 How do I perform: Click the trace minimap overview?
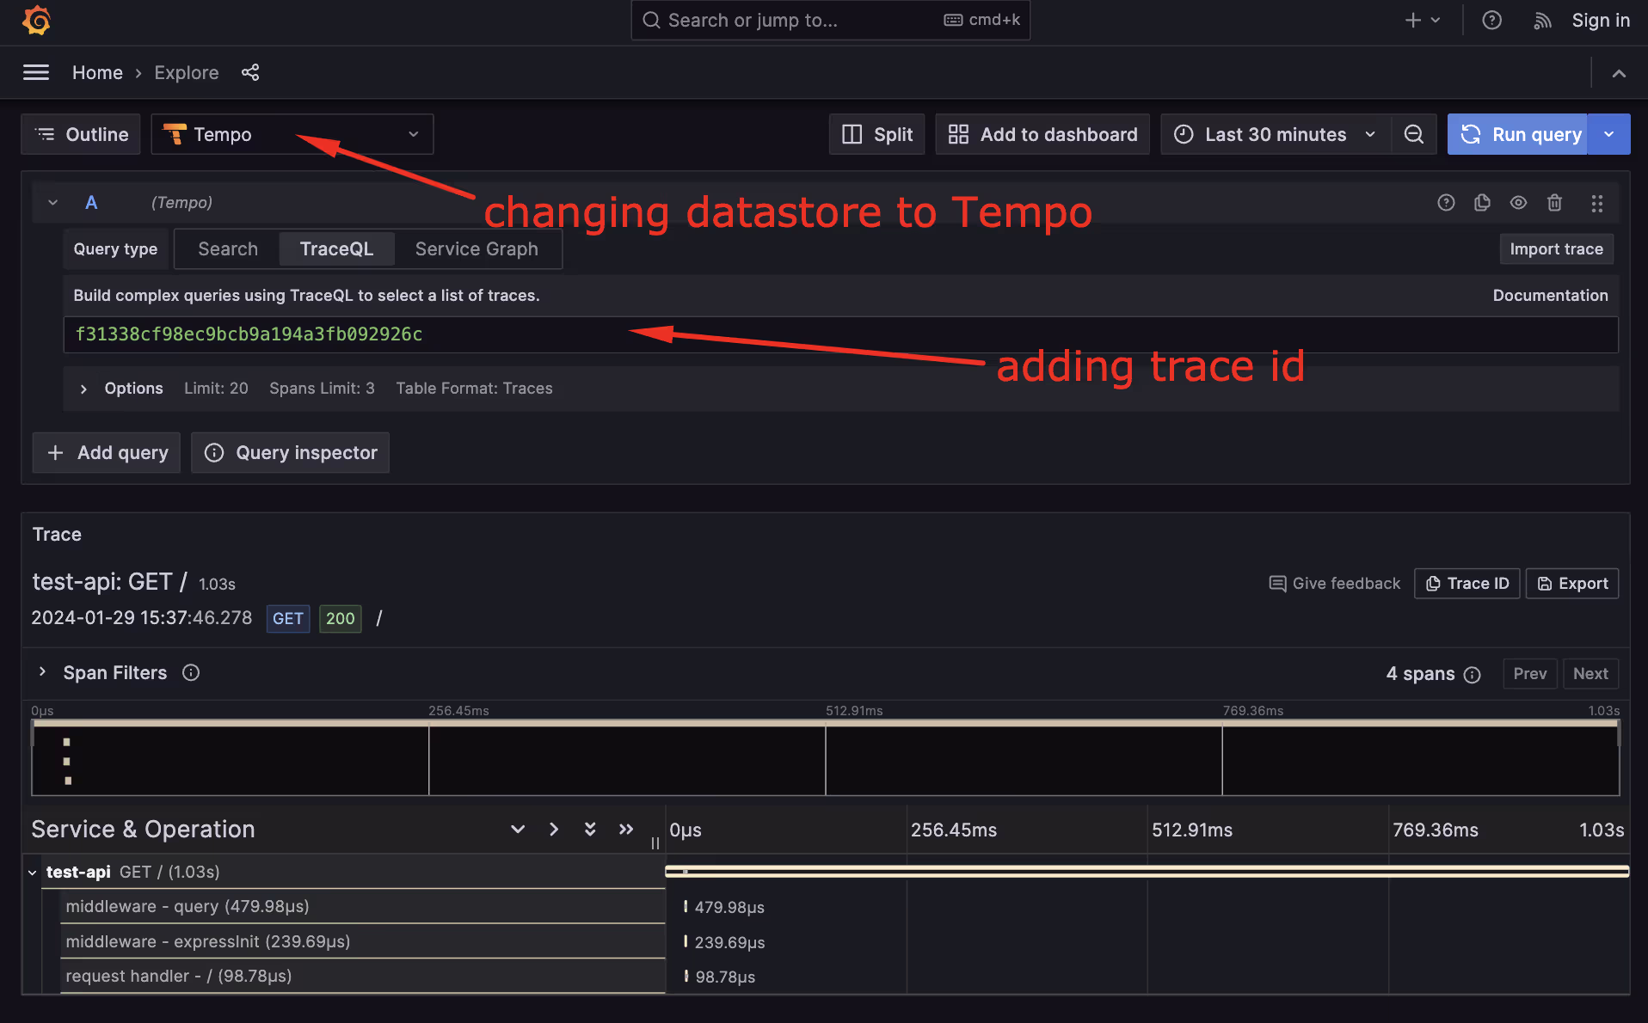pyautogui.click(x=826, y=758)
